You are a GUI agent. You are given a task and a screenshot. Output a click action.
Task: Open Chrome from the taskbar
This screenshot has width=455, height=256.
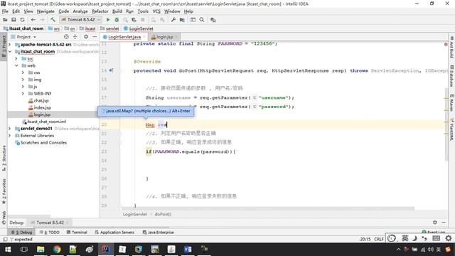coord(57,250)
